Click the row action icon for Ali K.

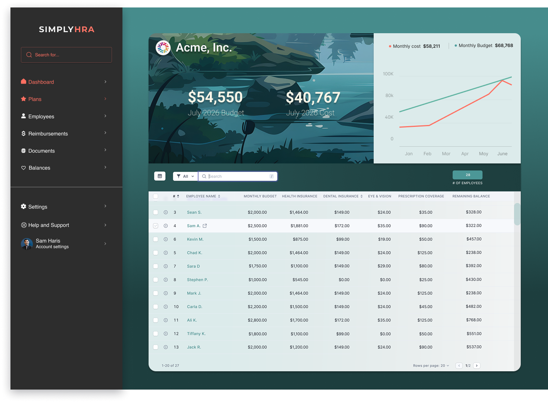(166, 320)
